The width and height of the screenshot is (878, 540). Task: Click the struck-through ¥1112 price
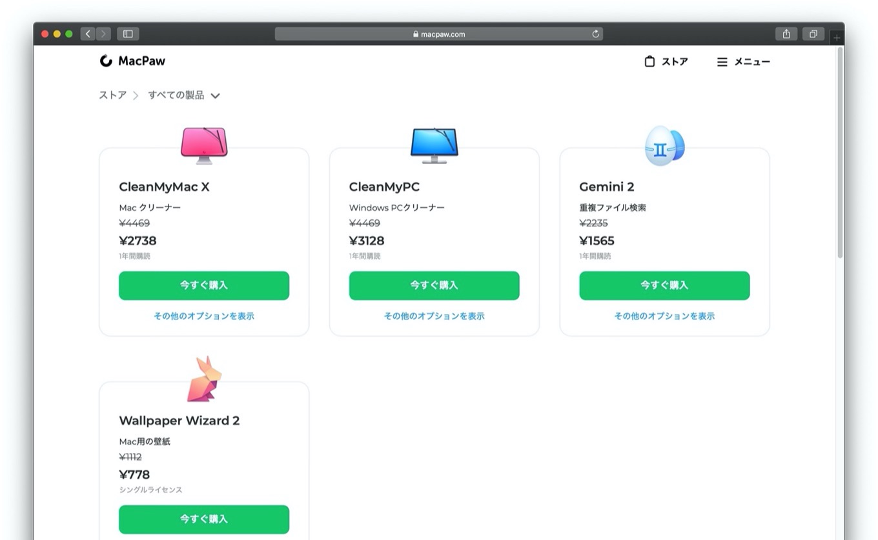tap(130, 457)
